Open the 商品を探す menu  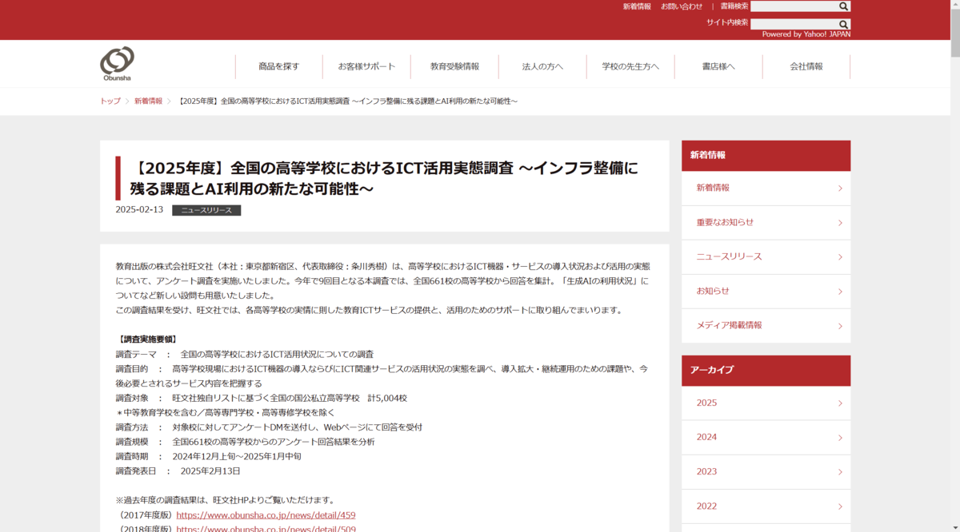[279, 66]
